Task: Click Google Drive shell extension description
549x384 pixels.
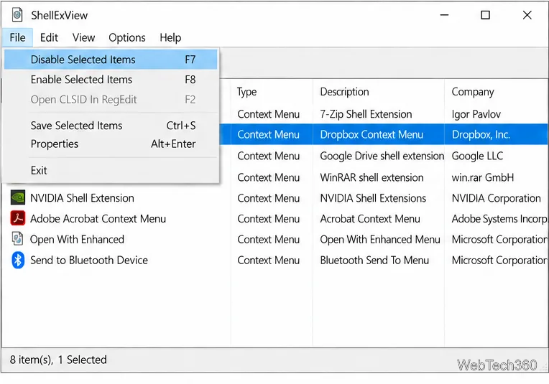Action: pyautogui.click(x=382, y=156)
